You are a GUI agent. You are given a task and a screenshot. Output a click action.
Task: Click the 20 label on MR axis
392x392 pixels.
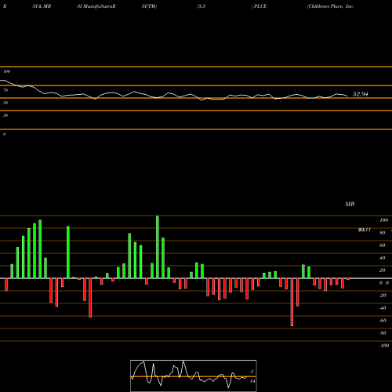coord(382,270)
